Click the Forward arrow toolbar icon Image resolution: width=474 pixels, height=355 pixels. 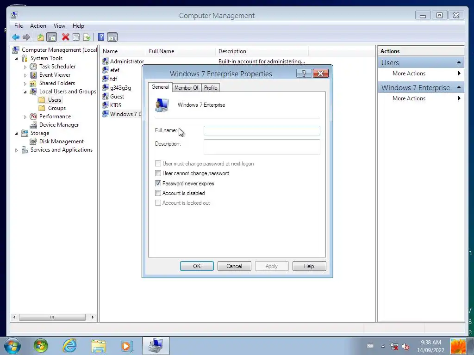point(26,37)
